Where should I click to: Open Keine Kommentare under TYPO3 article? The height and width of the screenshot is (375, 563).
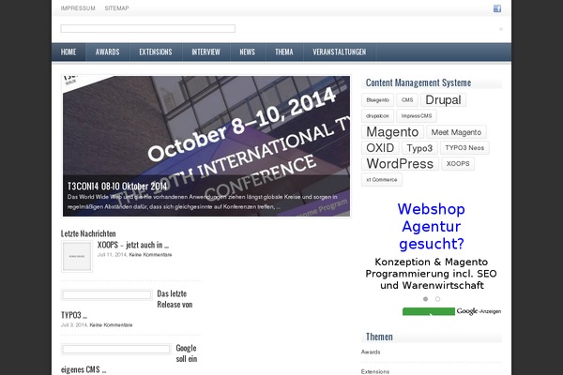point(111,325)
